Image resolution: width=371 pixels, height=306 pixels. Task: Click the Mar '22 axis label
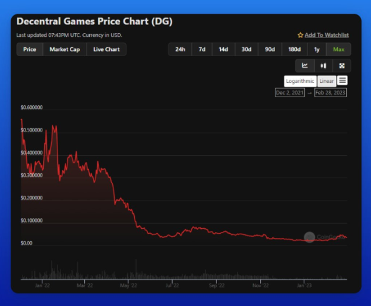pyautogui.click(x=85, y=285)
